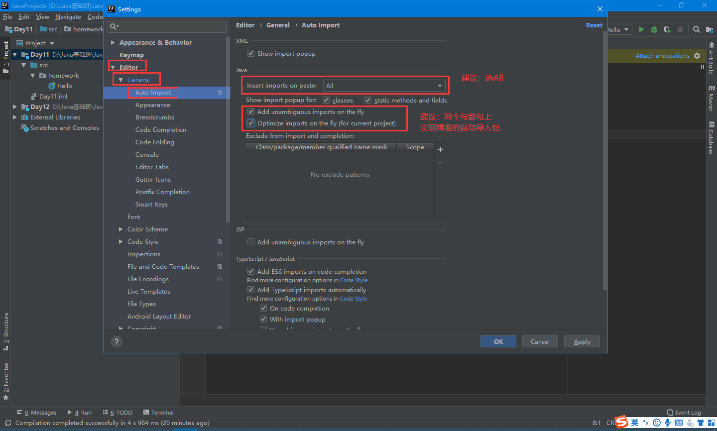Run the Hello configuration with green play icon
This screenshot has height=431, width=717.
[641, 29]
